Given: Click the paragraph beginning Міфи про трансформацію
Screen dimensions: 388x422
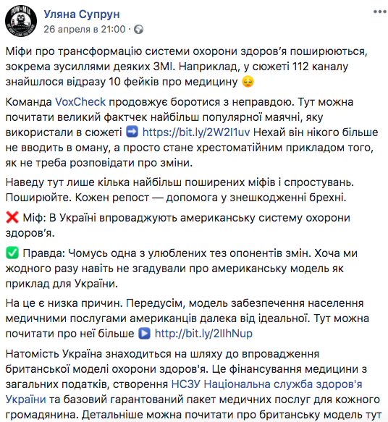Looking at the screenshot, I should tap(187, 67).
